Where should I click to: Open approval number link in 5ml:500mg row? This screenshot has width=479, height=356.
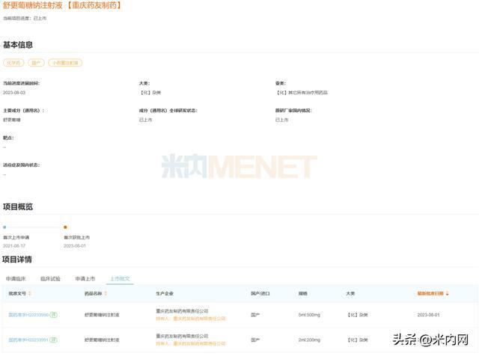click(x=28, y=315)
